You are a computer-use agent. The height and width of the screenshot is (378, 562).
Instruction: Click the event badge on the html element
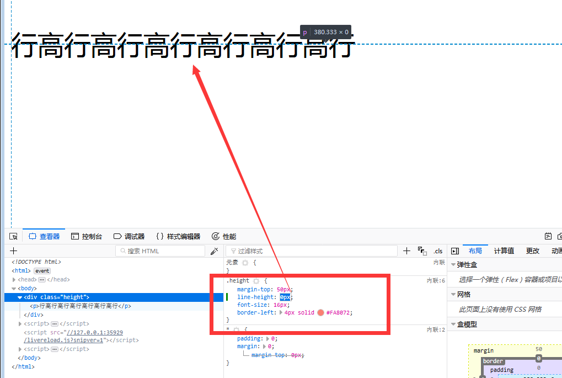pos(42,270)
